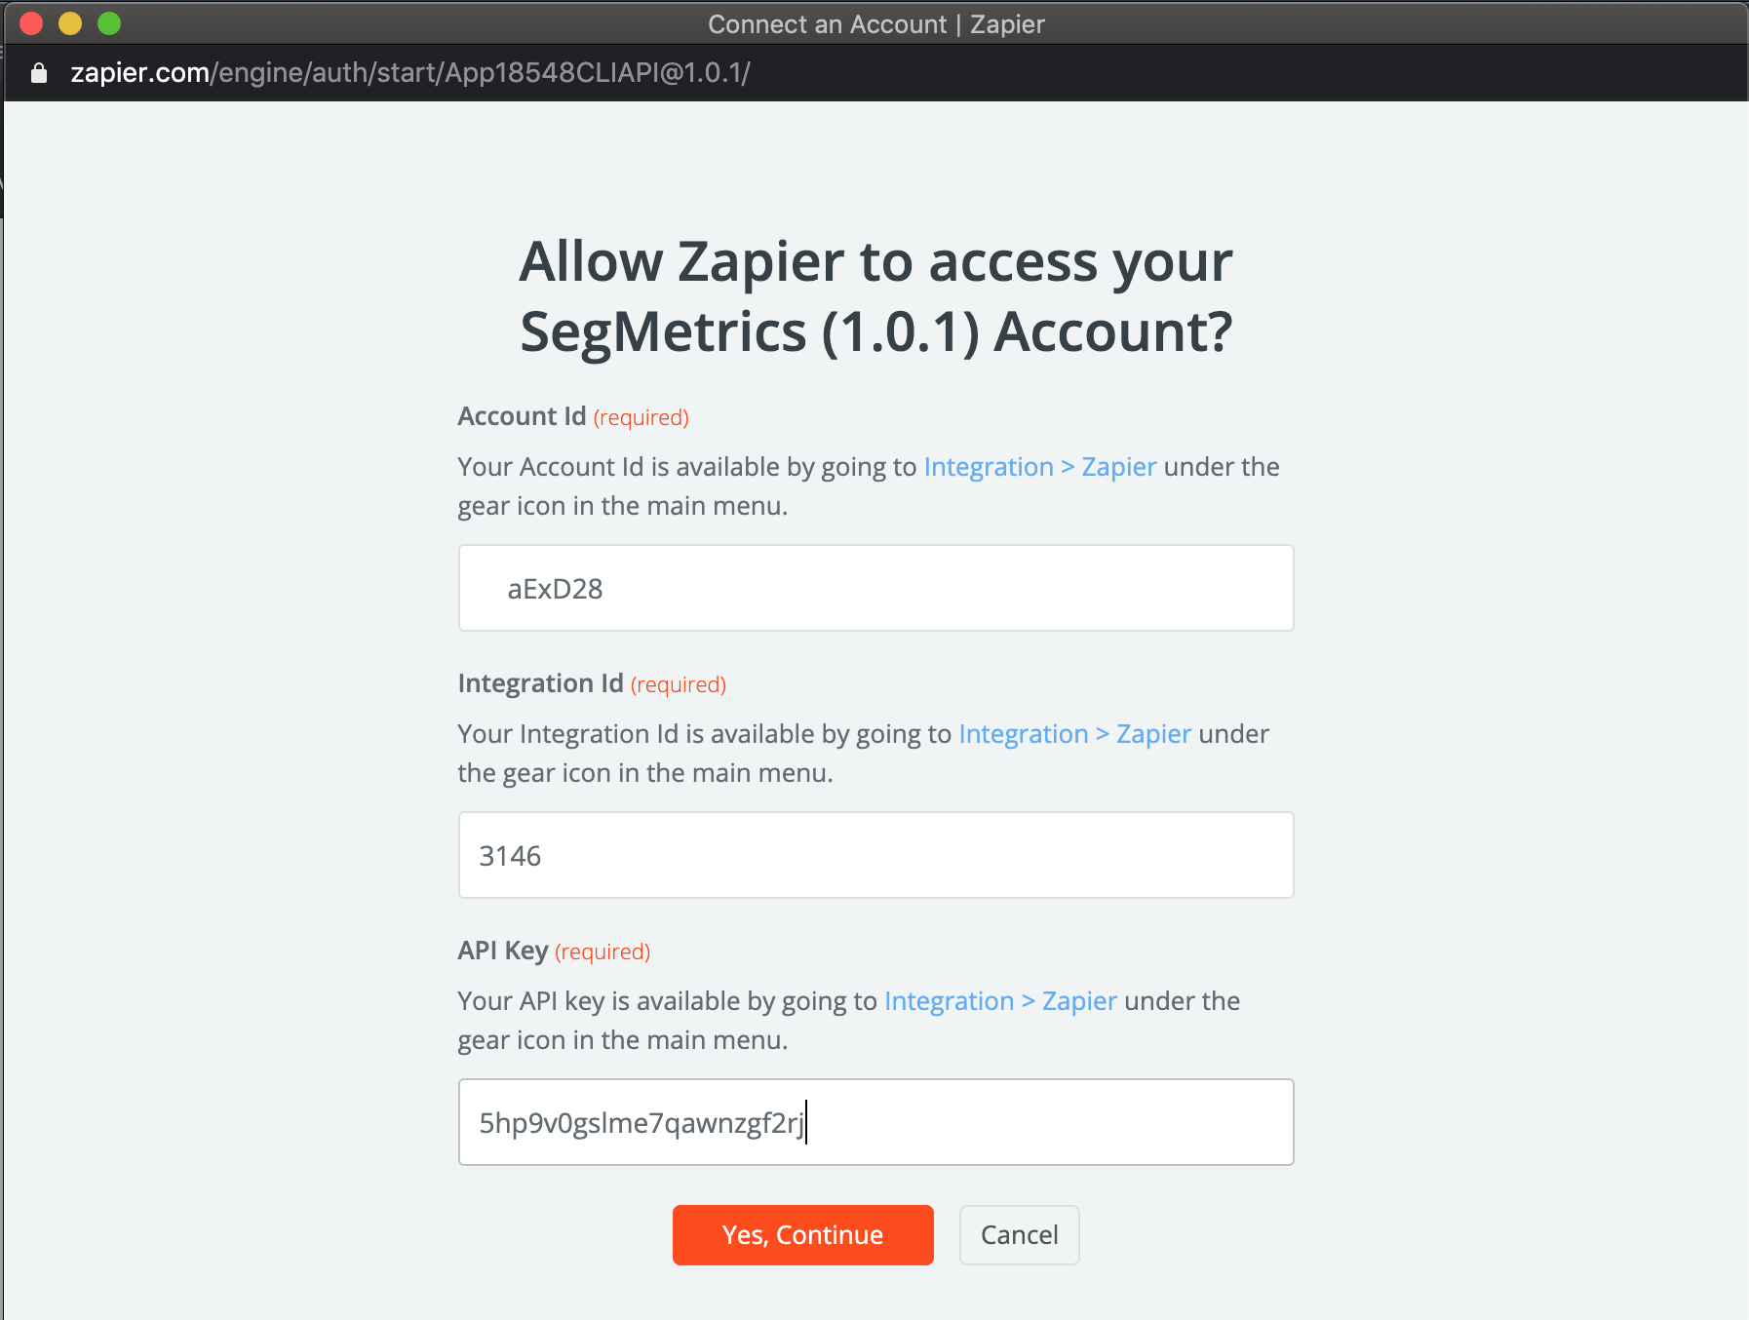Click the Integration Id field showing 3146

tap(875, 855)
